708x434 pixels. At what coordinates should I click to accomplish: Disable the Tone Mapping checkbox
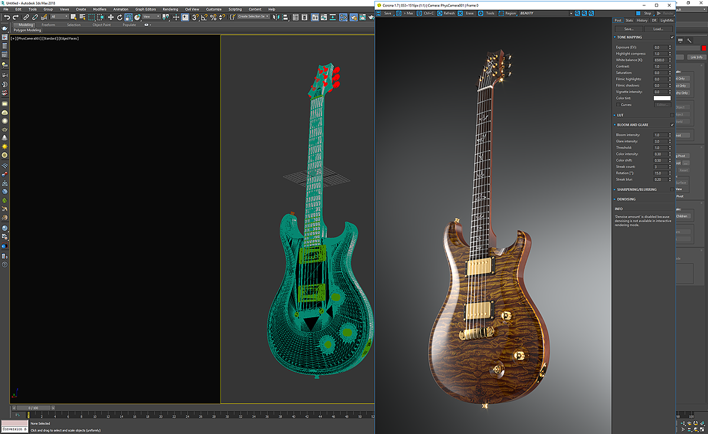pyautogui.click(x=672, y=37)
